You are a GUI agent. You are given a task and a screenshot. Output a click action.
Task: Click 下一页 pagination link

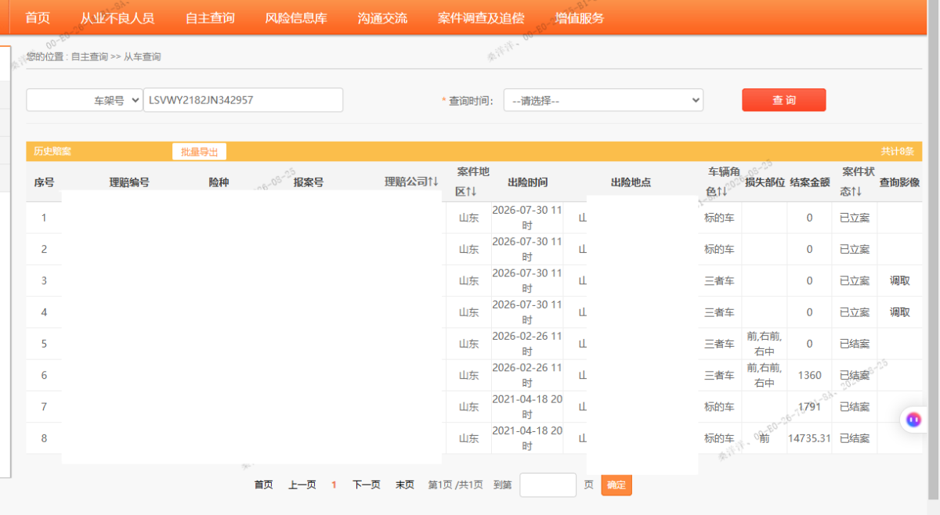click(x=366, y=485)
